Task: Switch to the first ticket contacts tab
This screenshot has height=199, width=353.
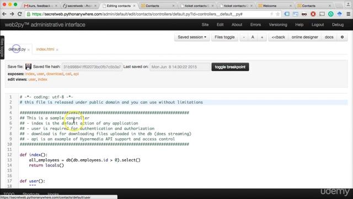Action: click(197, 6)
